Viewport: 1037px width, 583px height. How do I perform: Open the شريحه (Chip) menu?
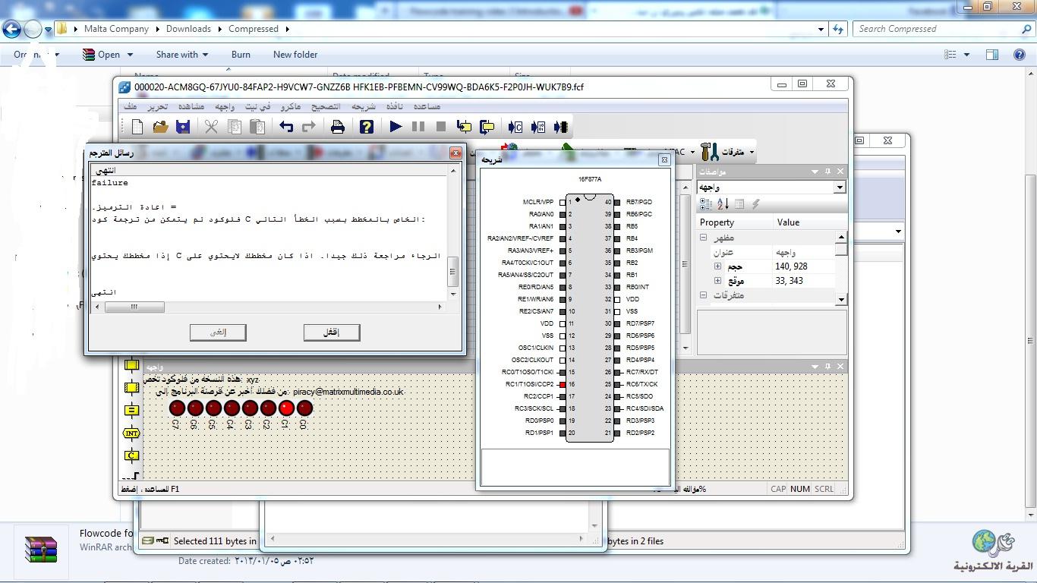tap(363, 107)
